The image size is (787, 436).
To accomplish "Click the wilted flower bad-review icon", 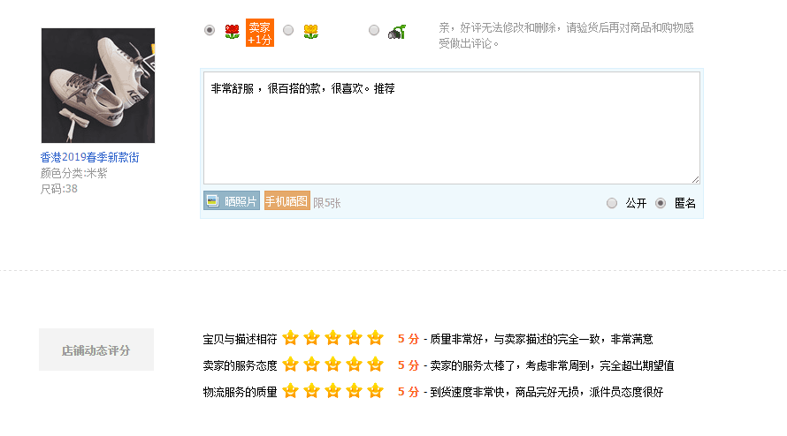I will 396,32.
